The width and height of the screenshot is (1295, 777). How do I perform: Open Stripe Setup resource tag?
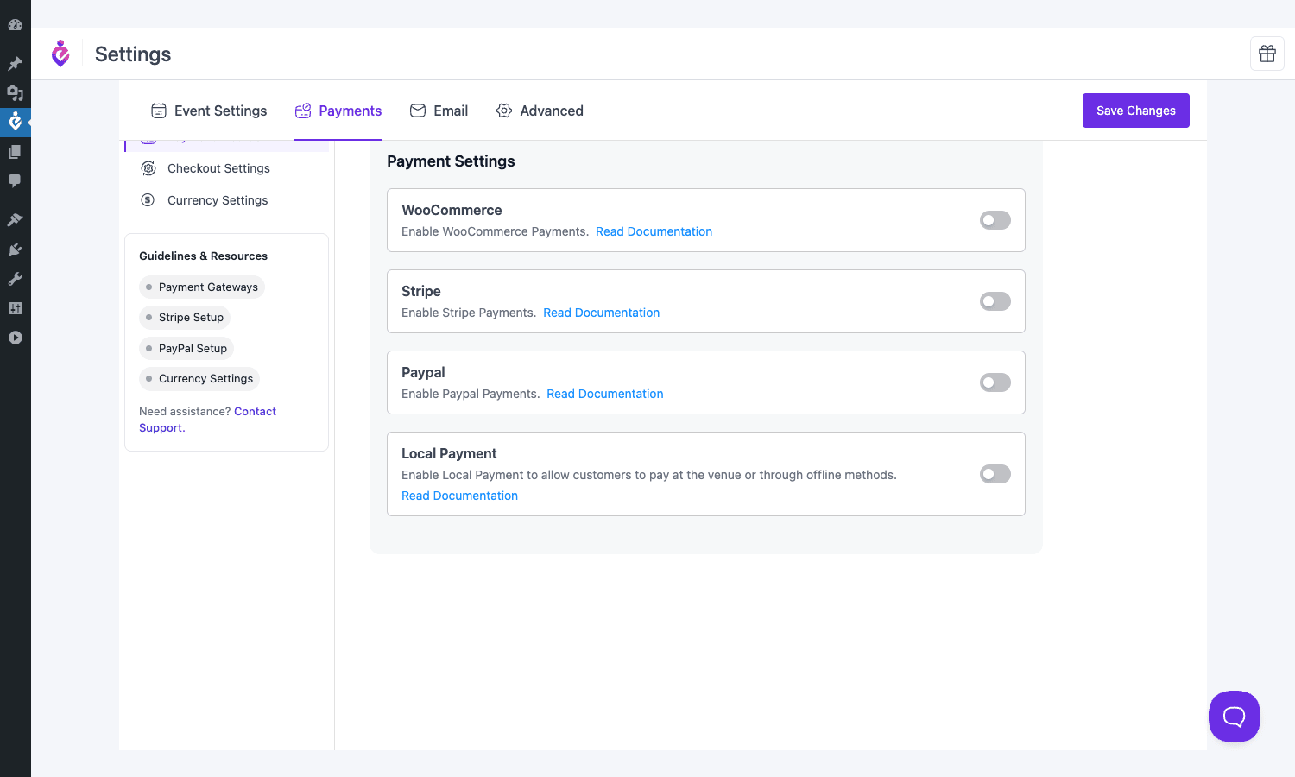point(185,318)
